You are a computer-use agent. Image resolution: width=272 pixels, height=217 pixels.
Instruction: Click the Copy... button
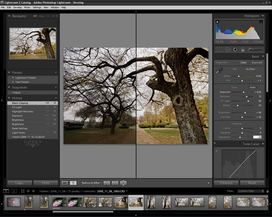[19, 183]
